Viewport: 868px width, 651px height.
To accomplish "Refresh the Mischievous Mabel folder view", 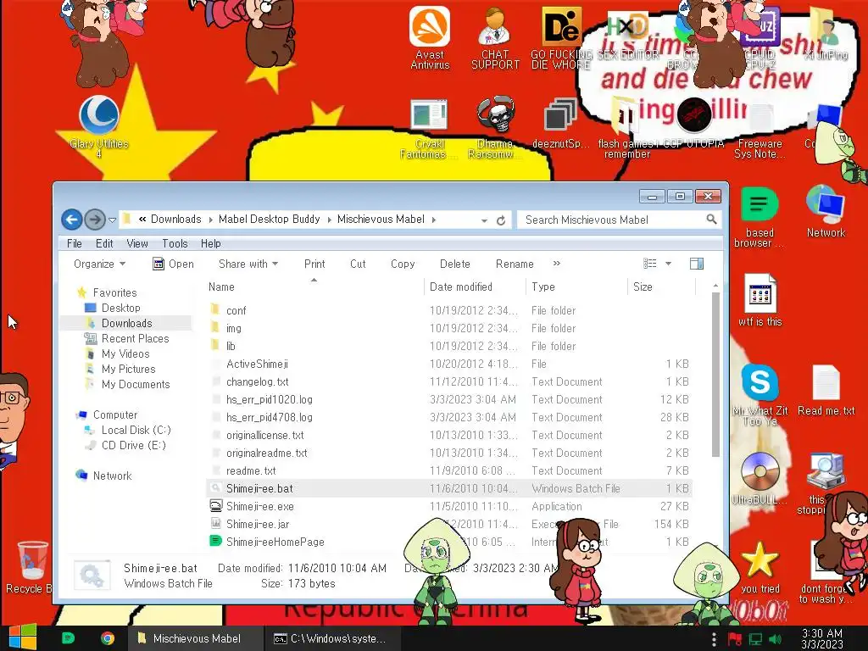I will [501, 220].
